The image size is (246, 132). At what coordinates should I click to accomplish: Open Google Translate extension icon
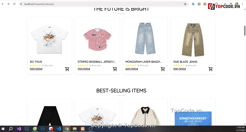(193, 4)
